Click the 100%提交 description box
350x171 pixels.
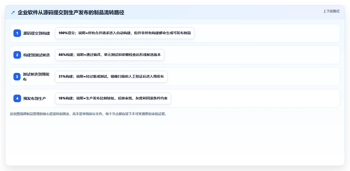click(x=125, y=33)
